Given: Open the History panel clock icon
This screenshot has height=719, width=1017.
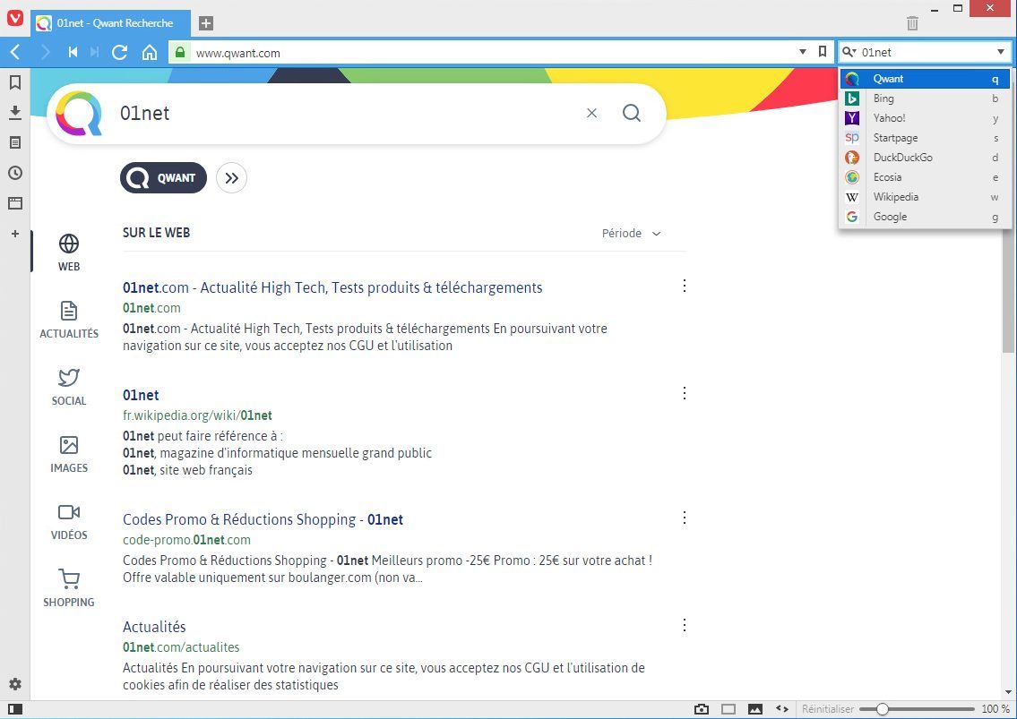Looking at the screenshot, I should pos(15,173).
